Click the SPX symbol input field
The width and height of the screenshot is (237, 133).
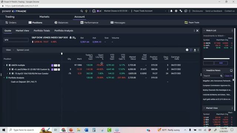(16, 40)
